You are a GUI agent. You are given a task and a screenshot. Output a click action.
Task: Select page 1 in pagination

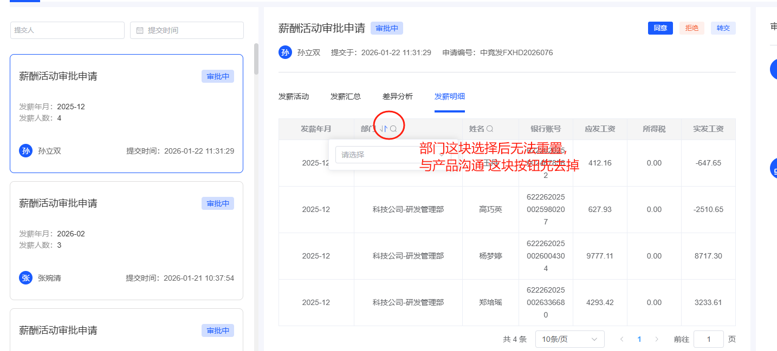click(x=639, y=339)
